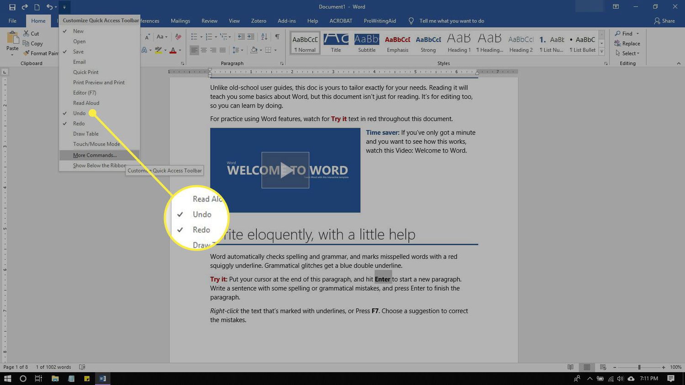Check Touch/Mouse Mode in the Quick Access menu
This screenshot has height=385, width=685.
(x=99, y=144)
